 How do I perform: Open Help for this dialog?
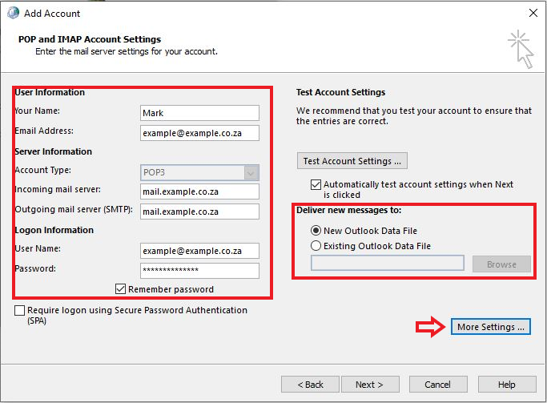pos(507,384)
